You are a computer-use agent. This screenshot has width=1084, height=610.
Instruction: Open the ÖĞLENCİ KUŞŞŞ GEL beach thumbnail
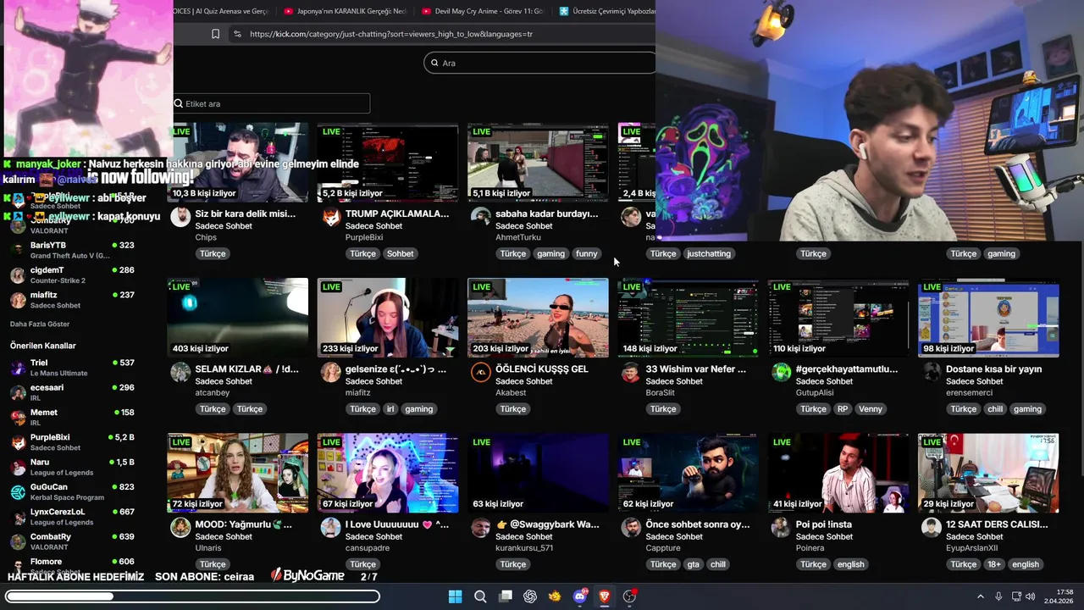click(x=538, y=318)
